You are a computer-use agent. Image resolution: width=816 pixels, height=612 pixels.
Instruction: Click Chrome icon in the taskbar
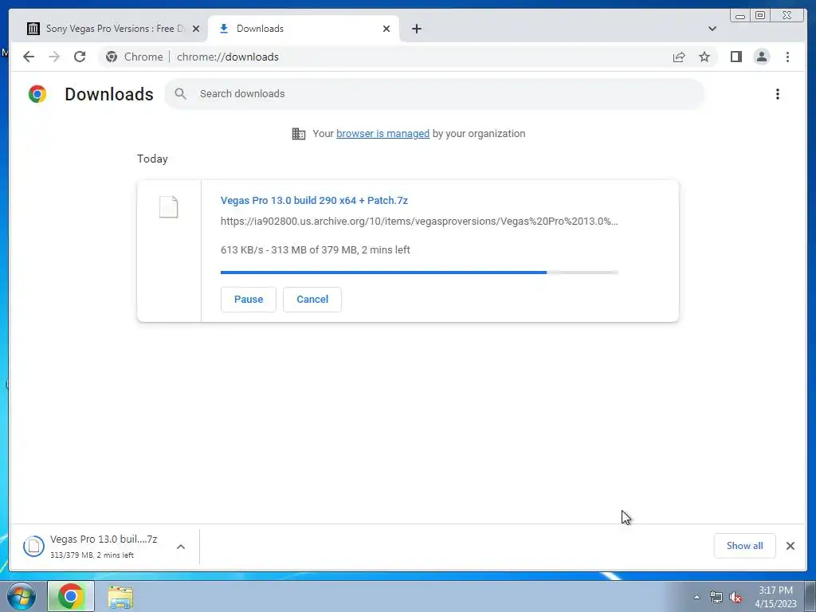[71, 596]
